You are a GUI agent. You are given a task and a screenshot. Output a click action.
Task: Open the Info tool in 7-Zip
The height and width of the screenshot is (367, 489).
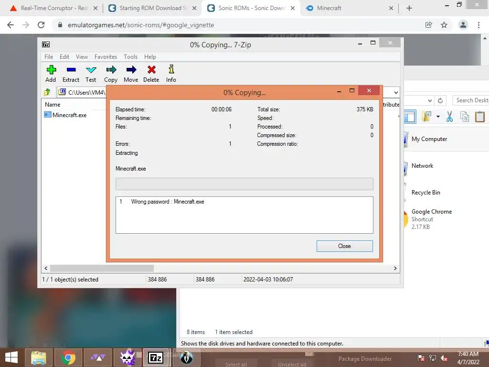pyautogui.click(x=171, y=69)
